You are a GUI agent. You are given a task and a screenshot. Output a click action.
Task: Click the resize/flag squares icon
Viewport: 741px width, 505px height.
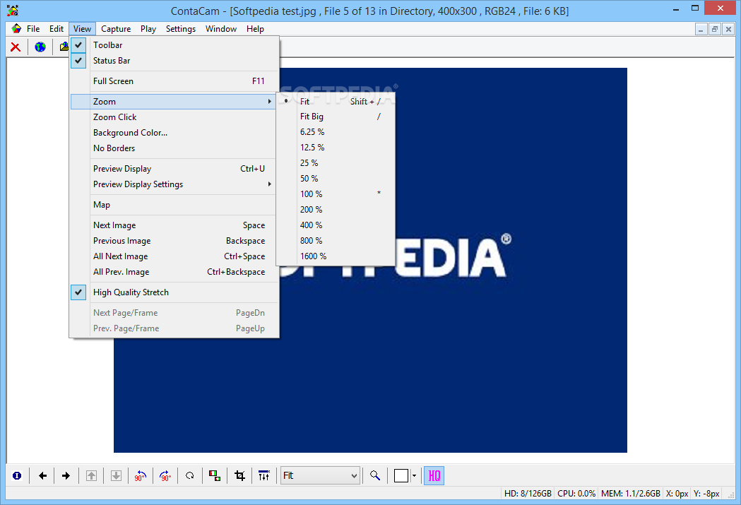click(x=215, y=476)
